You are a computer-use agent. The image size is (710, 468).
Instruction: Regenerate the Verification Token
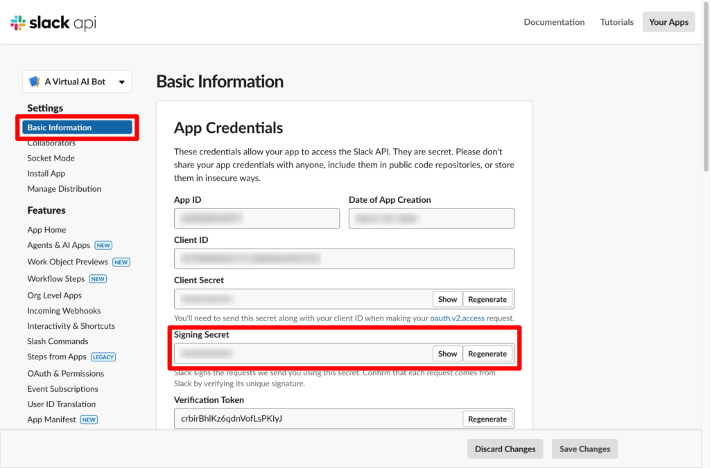(x=487, y=419)
